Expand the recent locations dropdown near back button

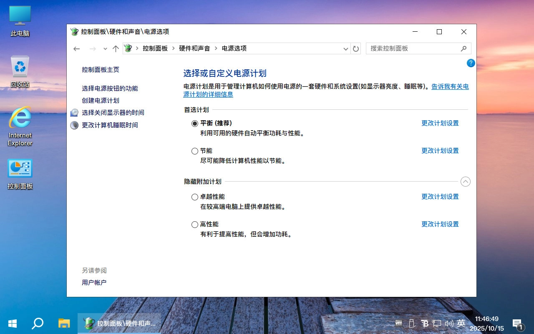(x=105, y=48)
